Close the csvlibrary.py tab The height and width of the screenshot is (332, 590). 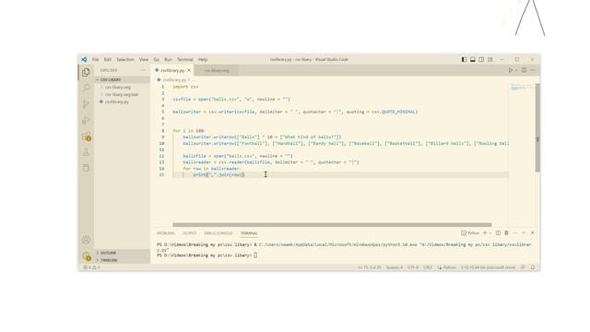click(189, 70)
